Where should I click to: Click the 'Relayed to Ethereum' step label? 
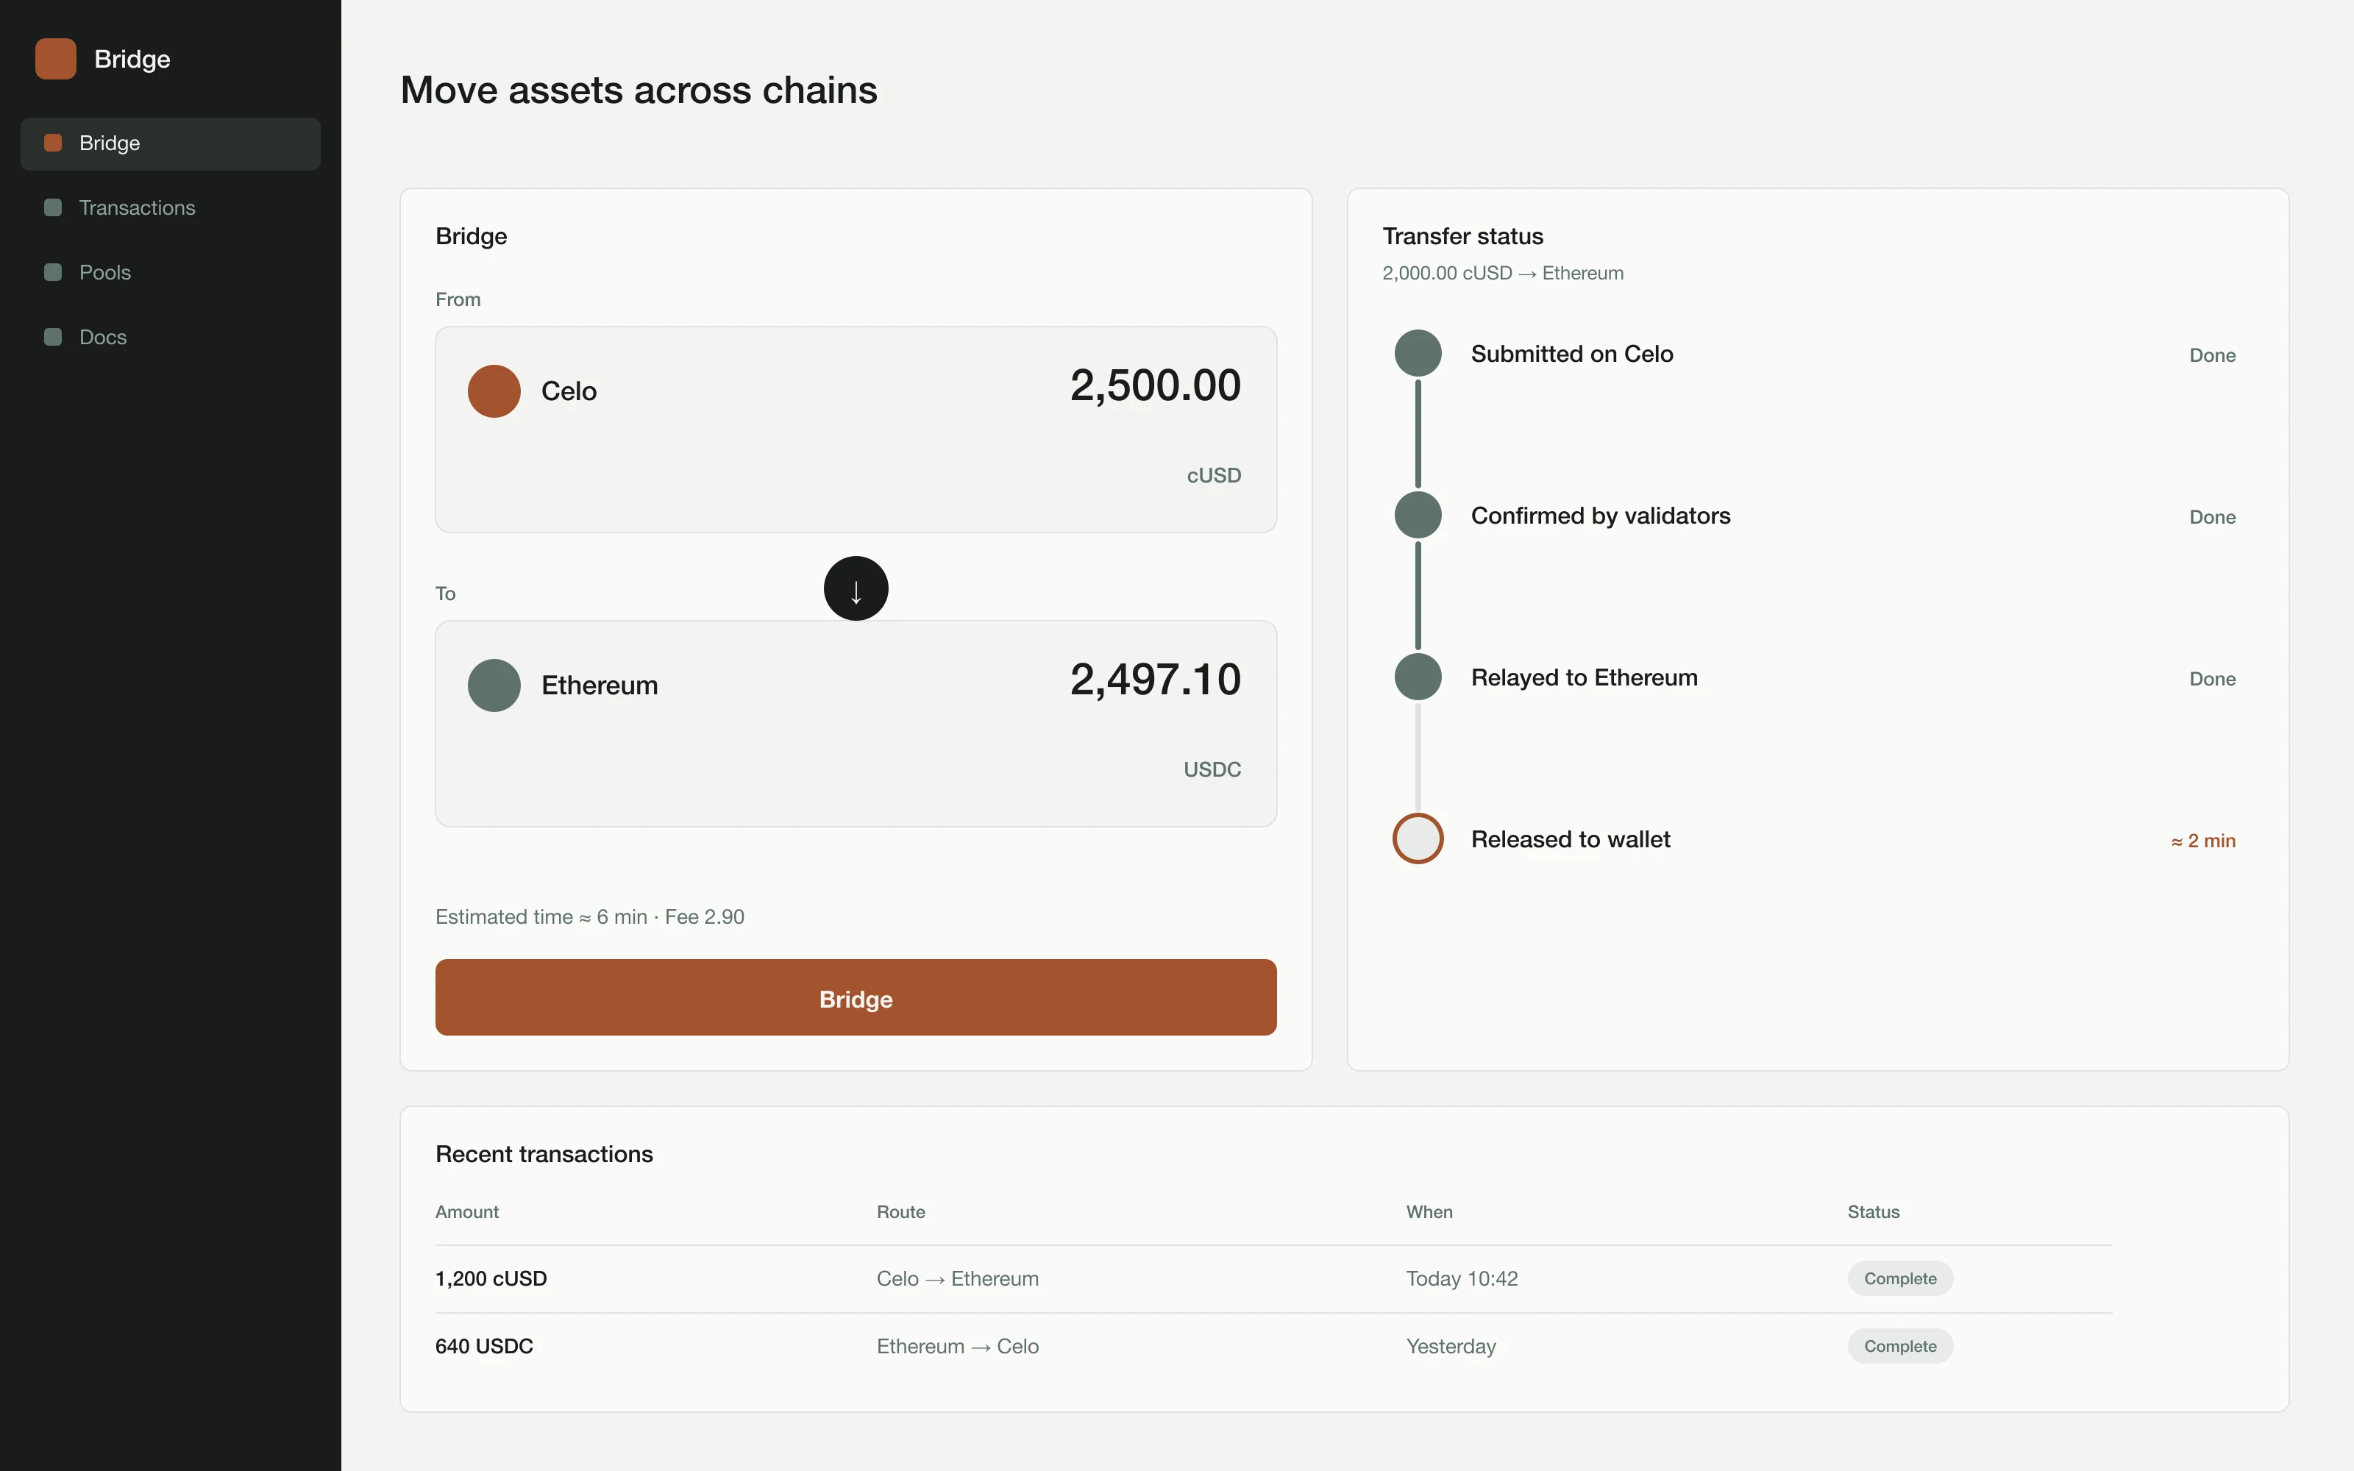1585,678
